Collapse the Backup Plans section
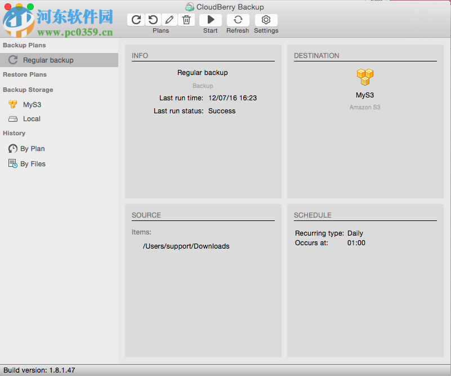This screenshot has height=376, width=451. click(24, 45)
